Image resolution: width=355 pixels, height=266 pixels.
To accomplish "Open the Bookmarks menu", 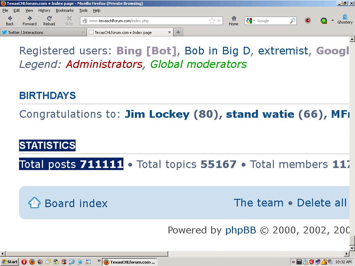I will click(64, 10).
